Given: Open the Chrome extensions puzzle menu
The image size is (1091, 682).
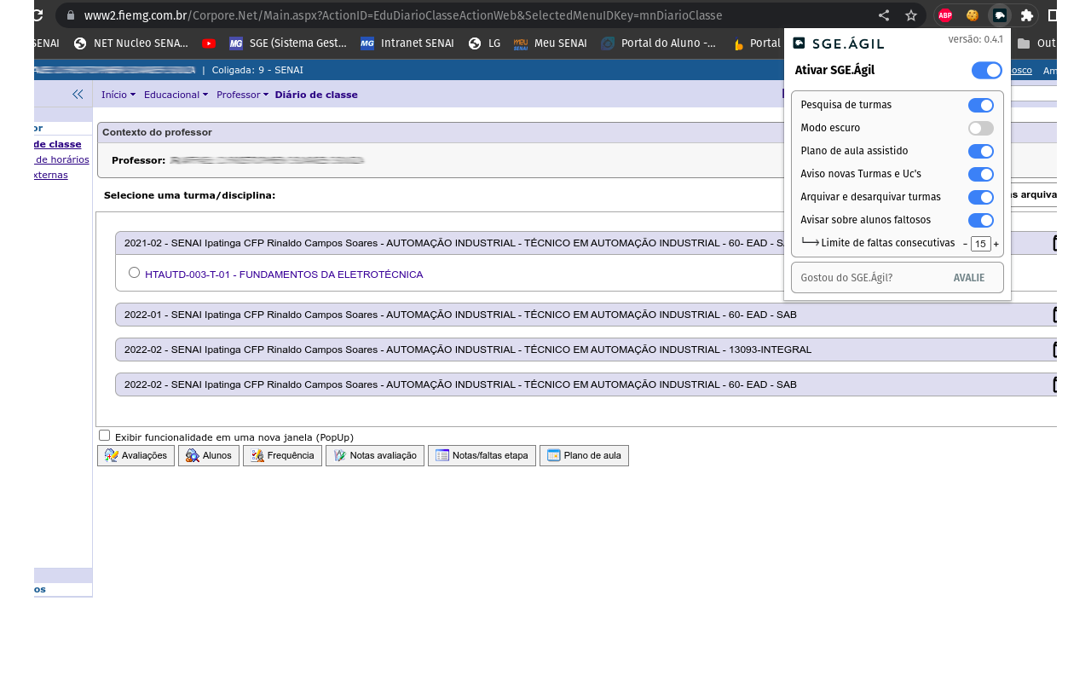Looking at the screenshot, I should point(1027,15).
